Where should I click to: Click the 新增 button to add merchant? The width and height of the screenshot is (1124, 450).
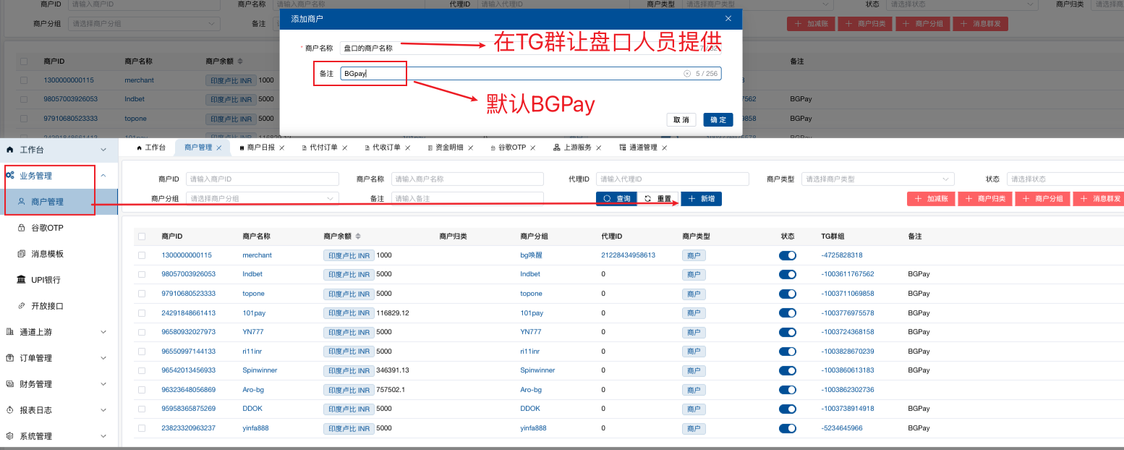point(701,199)
